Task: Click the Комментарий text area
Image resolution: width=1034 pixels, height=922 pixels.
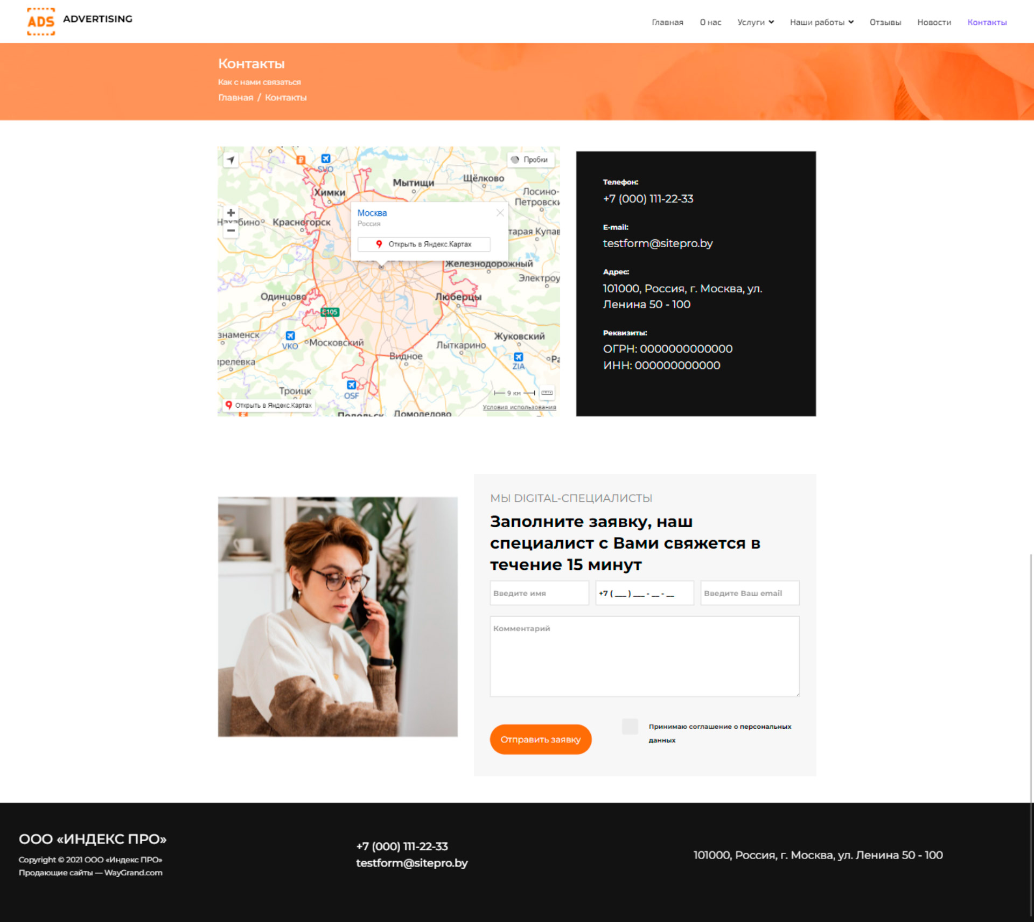Action: pos(644,656)
